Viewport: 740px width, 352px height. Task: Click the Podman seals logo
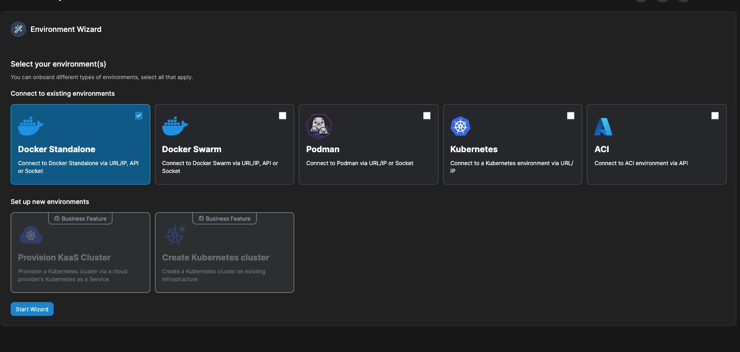pos(319,126)
